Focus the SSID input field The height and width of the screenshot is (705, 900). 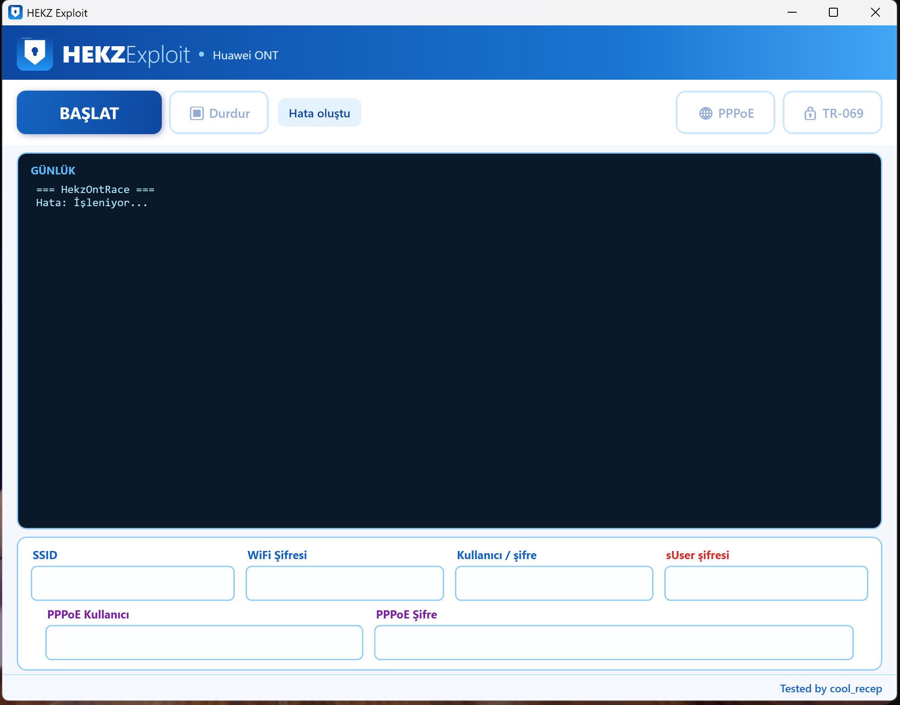pos(133,583)
